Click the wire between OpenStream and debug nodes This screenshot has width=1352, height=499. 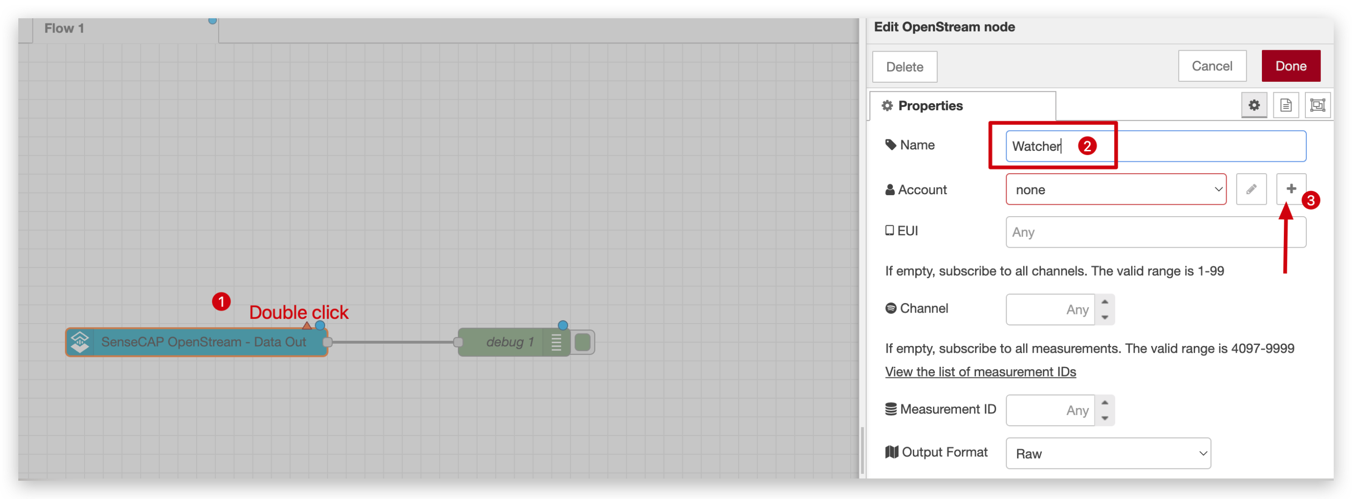point(393,342)
